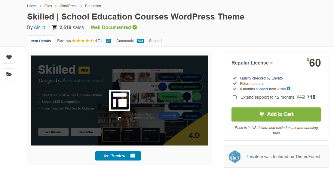
Task: Click 'Future updates' text
Action: tap(252, 84)
